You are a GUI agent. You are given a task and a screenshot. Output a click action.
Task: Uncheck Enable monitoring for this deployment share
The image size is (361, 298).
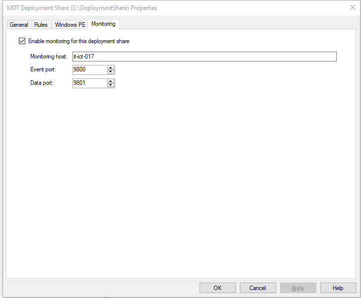point(22,41)
